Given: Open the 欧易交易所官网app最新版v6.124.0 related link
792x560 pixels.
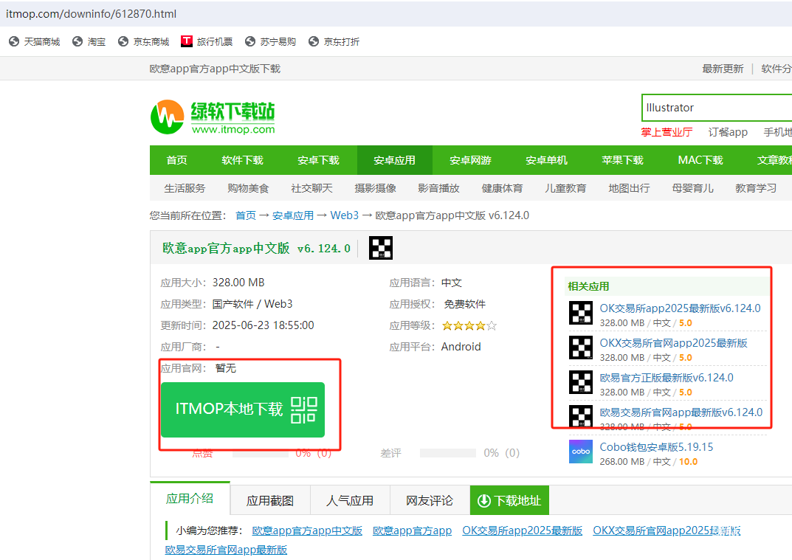Looking at the screenshot, I should click(x=681, y=412).
